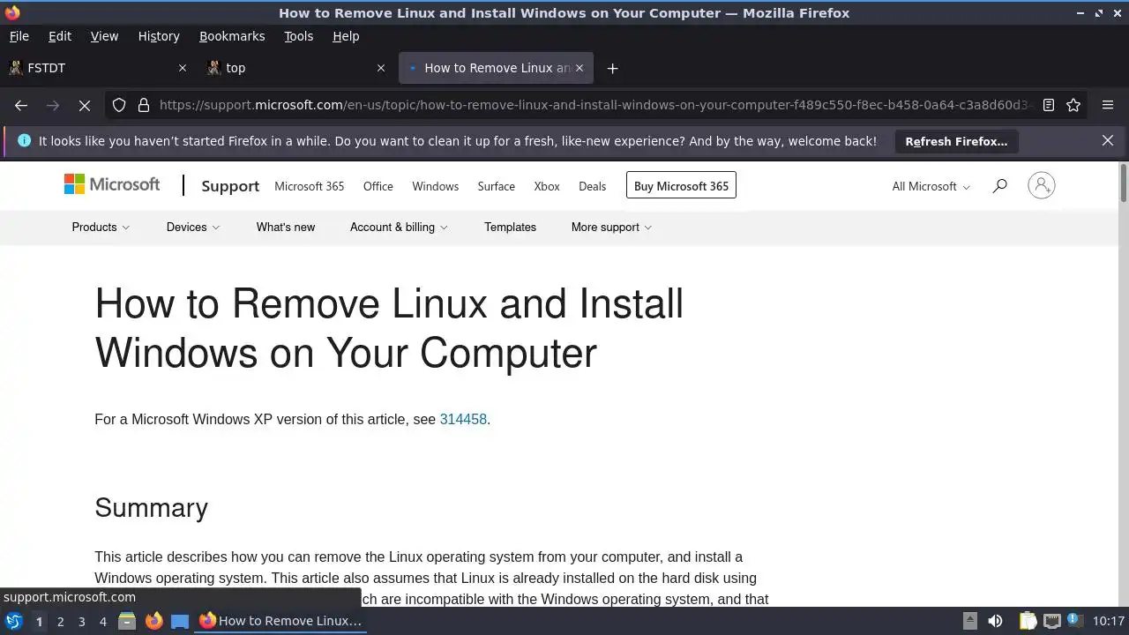Go to Deals in header nav

pos(593,186)
